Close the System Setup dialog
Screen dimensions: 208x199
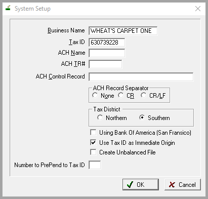[198, 9]
